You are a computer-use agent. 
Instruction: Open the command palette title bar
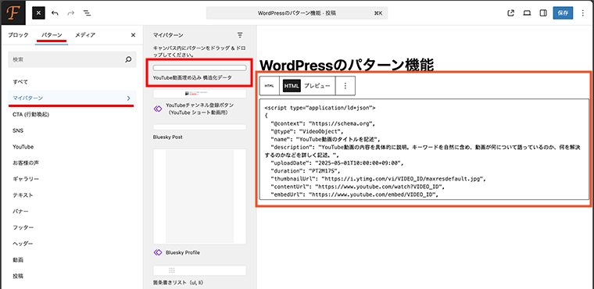point(297,12)
